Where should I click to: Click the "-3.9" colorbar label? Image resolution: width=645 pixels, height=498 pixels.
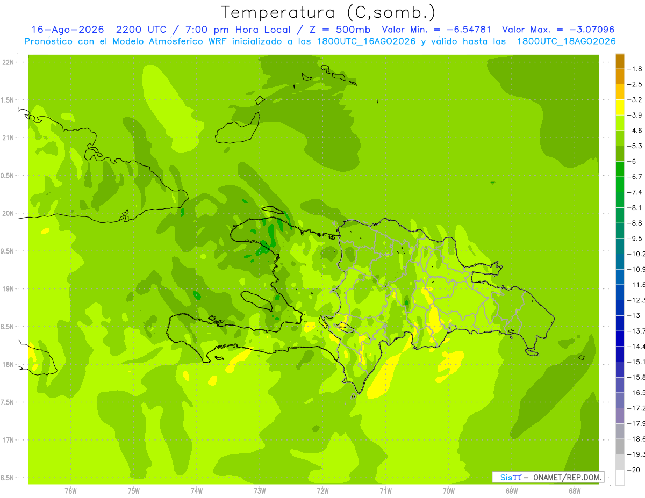pyautogui.click(x=636, y=115)
